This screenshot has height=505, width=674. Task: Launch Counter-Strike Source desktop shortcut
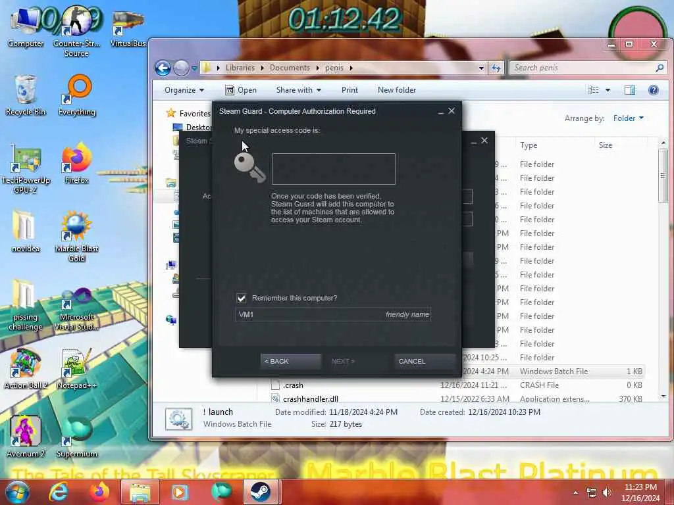tap(76, 32)
